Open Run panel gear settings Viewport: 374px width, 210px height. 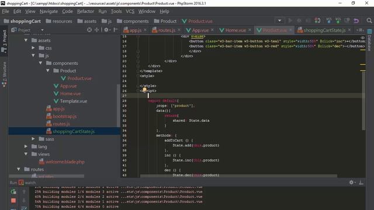pos(352,183)
